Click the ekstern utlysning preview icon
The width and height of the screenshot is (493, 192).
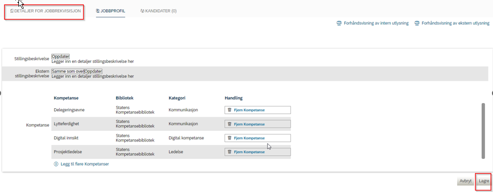point(417,23)
